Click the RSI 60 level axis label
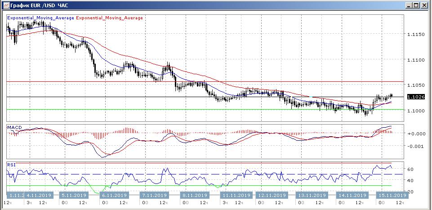 point(410,169)
